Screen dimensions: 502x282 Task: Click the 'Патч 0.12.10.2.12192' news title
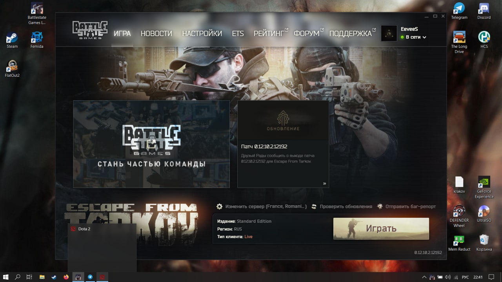coord(264,146)
